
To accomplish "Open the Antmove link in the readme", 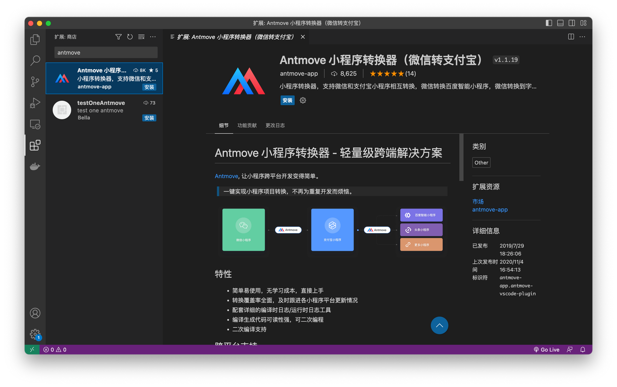I will pos(226,176).
